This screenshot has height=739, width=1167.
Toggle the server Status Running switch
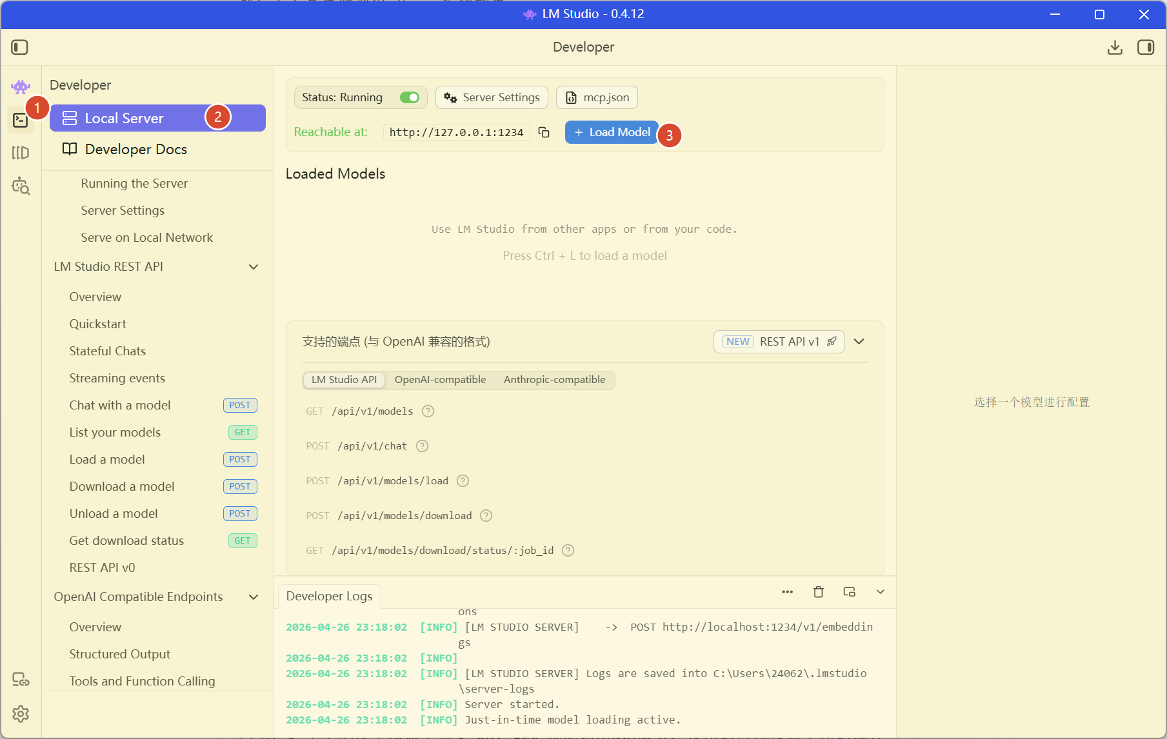coord(410,97)
